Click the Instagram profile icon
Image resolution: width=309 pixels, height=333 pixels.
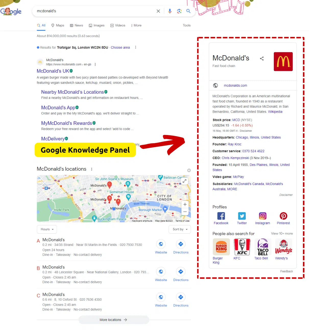click(263, 216)
